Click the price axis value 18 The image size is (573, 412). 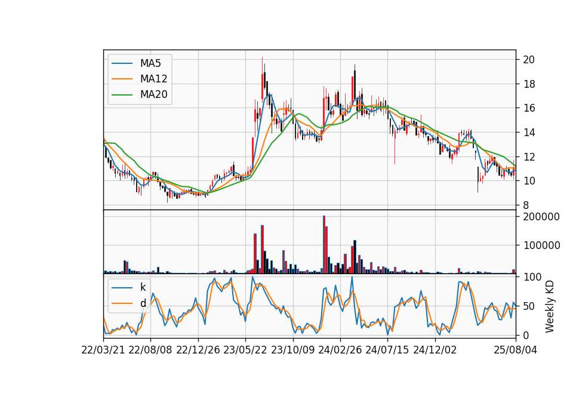click(529, 84)
